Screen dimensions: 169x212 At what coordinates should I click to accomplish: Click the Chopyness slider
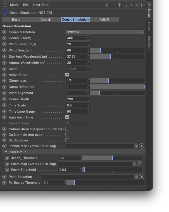[x=117, y=81]
